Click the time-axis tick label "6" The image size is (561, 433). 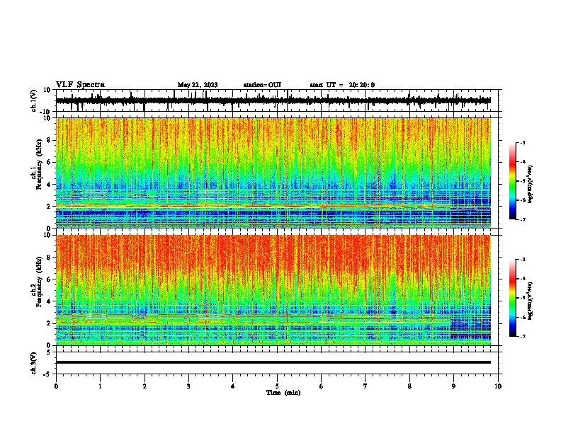point(322,386)
